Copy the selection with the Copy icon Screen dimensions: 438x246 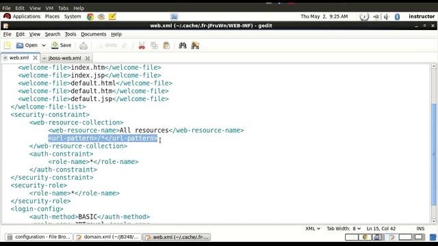(x=154, y=46)
